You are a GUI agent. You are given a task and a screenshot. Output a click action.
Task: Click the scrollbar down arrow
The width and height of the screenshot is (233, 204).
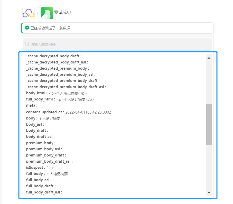pos(209,192)
